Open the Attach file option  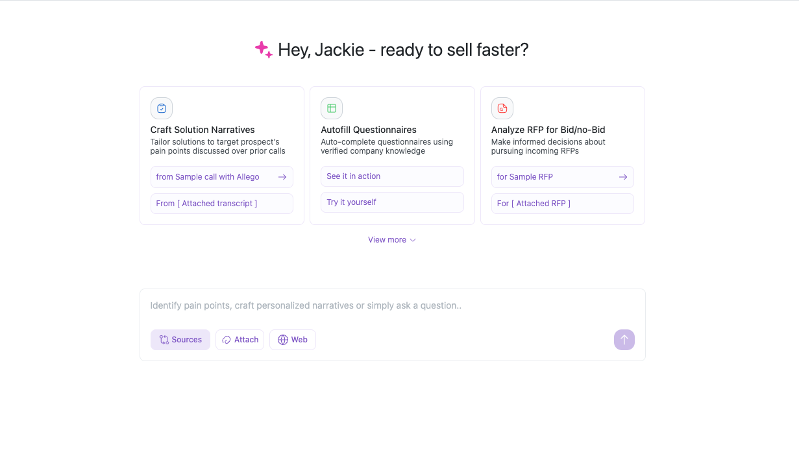240,340
